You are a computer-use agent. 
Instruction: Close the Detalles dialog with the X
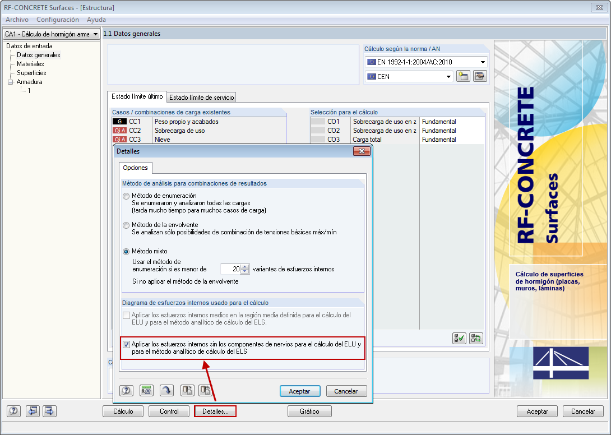[362, 151]
